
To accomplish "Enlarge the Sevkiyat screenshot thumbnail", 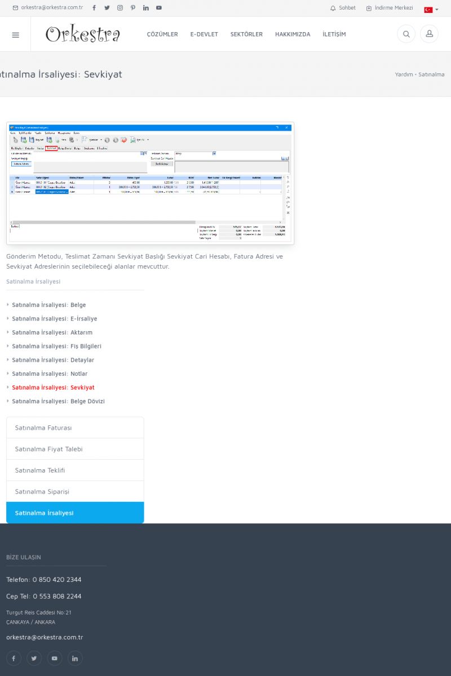I will pyautogui.click(x=150, y=183).
